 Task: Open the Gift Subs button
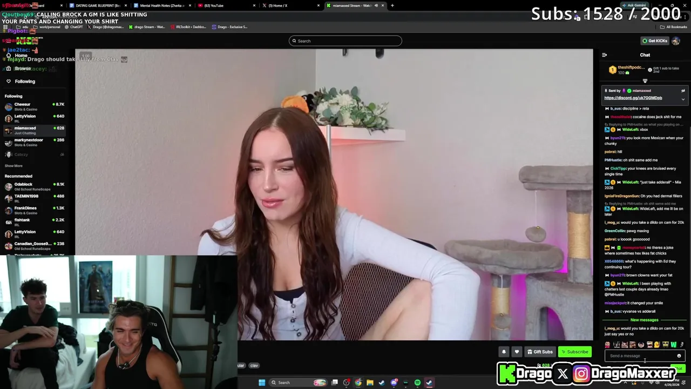(540, 352)
